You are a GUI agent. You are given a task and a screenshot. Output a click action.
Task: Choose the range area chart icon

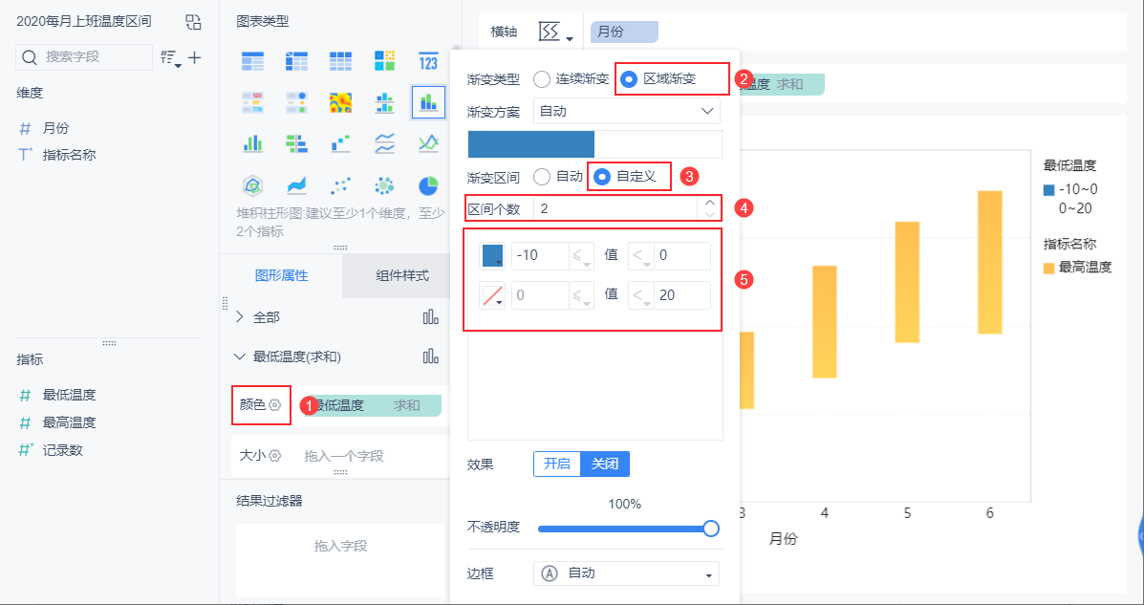click(296, 186)
